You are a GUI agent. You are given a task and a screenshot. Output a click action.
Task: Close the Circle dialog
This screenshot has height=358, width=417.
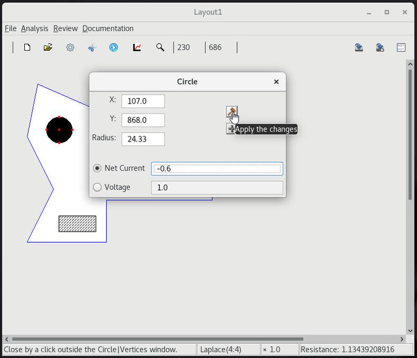[276, 81]
